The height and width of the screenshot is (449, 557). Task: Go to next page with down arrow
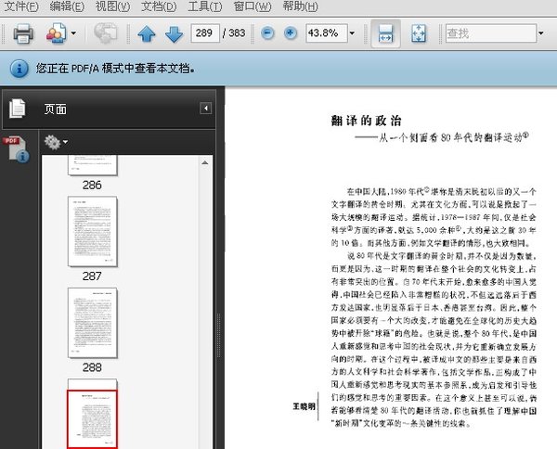click(174, 34)
